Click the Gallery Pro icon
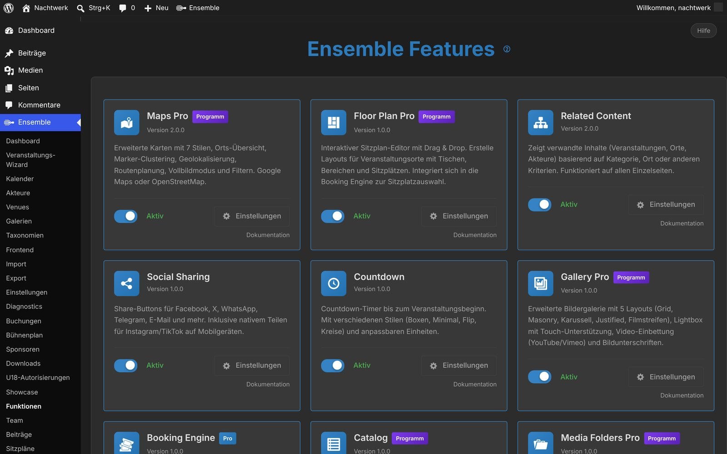 541,283
